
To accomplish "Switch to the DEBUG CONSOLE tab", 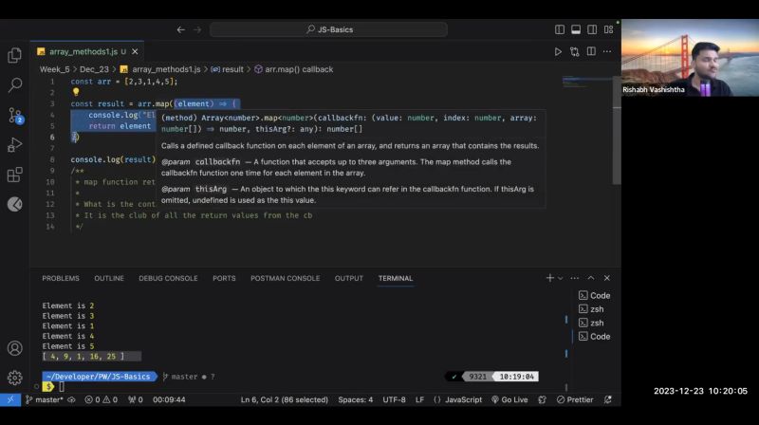I will (x=168, y=278).
